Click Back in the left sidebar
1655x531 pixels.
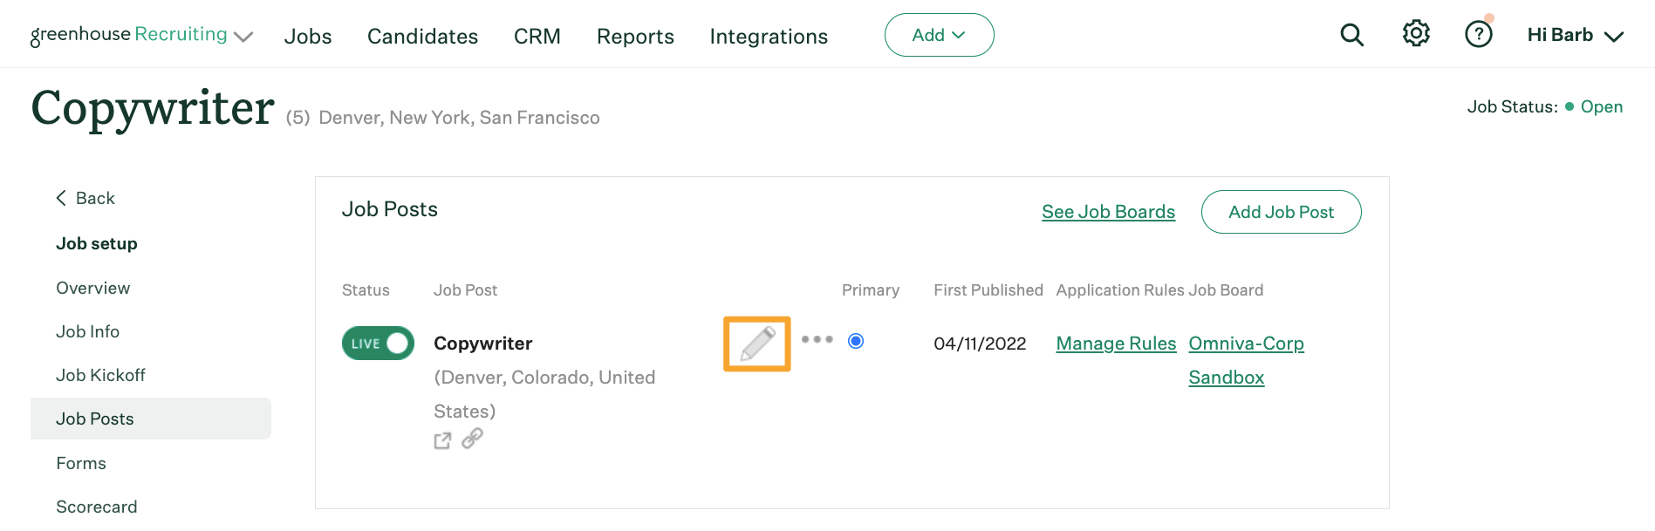85,198
